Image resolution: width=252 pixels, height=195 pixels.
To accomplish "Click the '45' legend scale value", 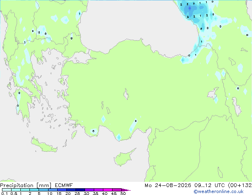I will [114, 193].
